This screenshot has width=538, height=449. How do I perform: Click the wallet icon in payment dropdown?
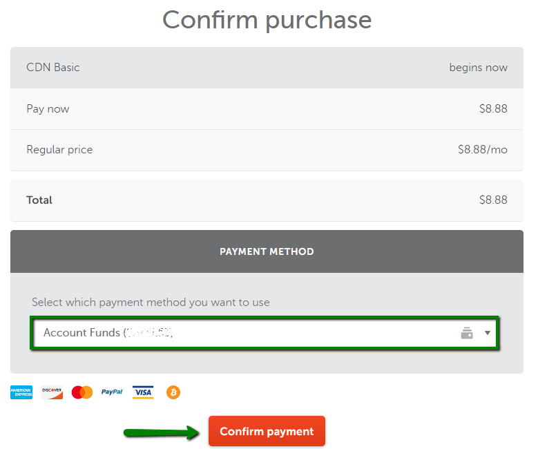click(467, 333)
